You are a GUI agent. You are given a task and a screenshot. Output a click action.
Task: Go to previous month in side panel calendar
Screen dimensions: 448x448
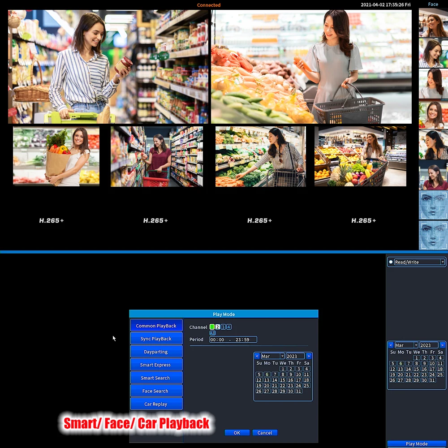391,345
